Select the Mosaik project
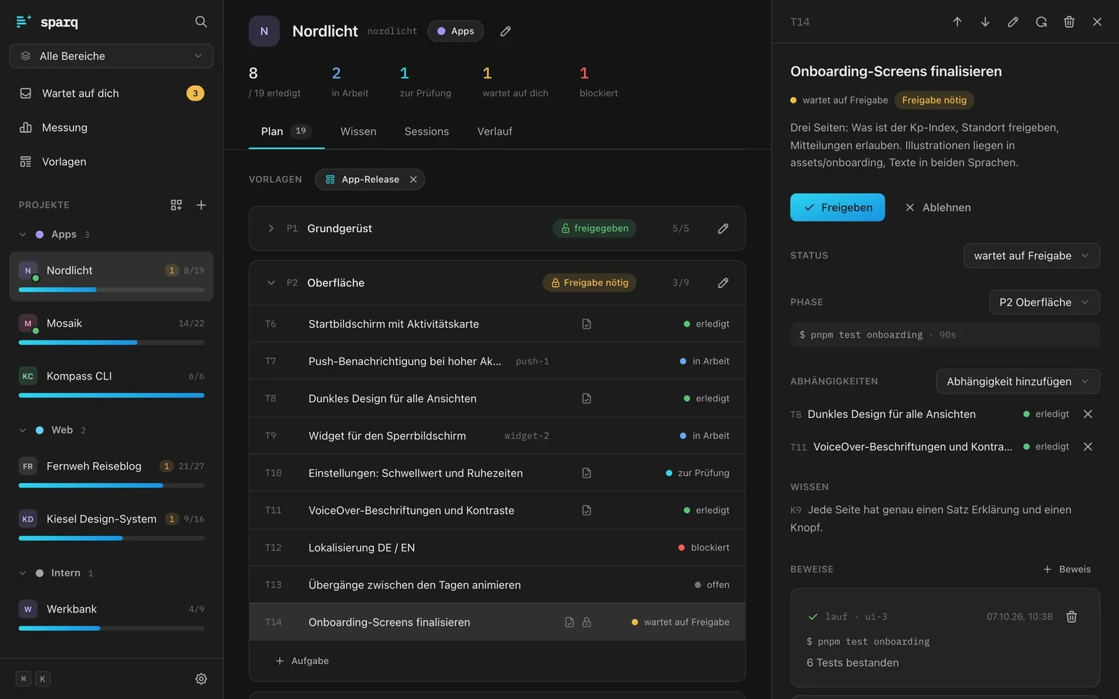The height and width of the screenshot is (699, 1119). pos(111,331)
